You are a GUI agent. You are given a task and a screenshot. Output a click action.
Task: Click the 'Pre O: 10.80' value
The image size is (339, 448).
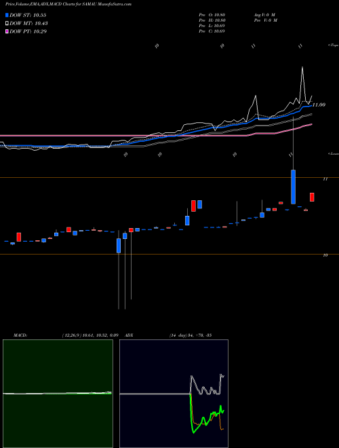(x=212, y=15)
